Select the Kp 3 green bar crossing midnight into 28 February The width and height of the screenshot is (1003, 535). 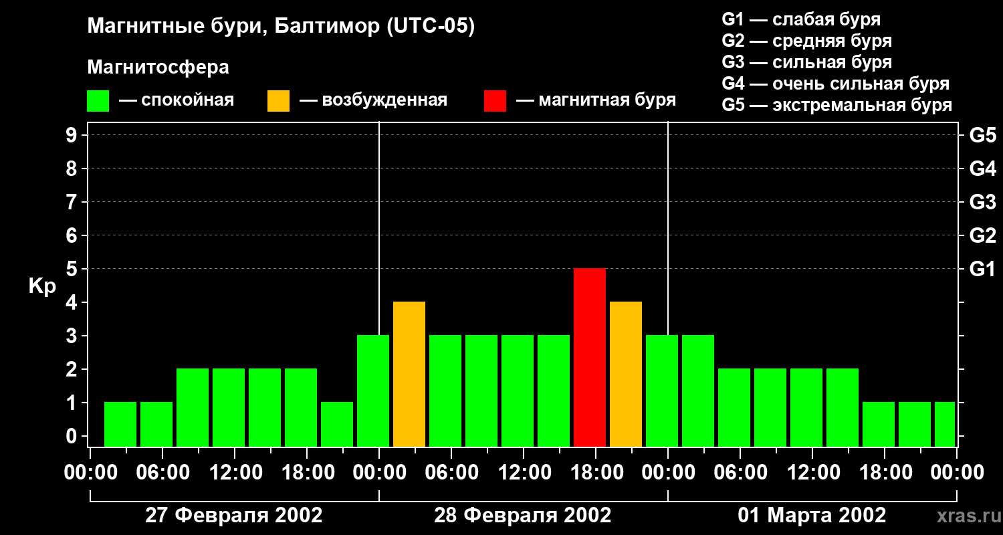click(x=373, y=391)
